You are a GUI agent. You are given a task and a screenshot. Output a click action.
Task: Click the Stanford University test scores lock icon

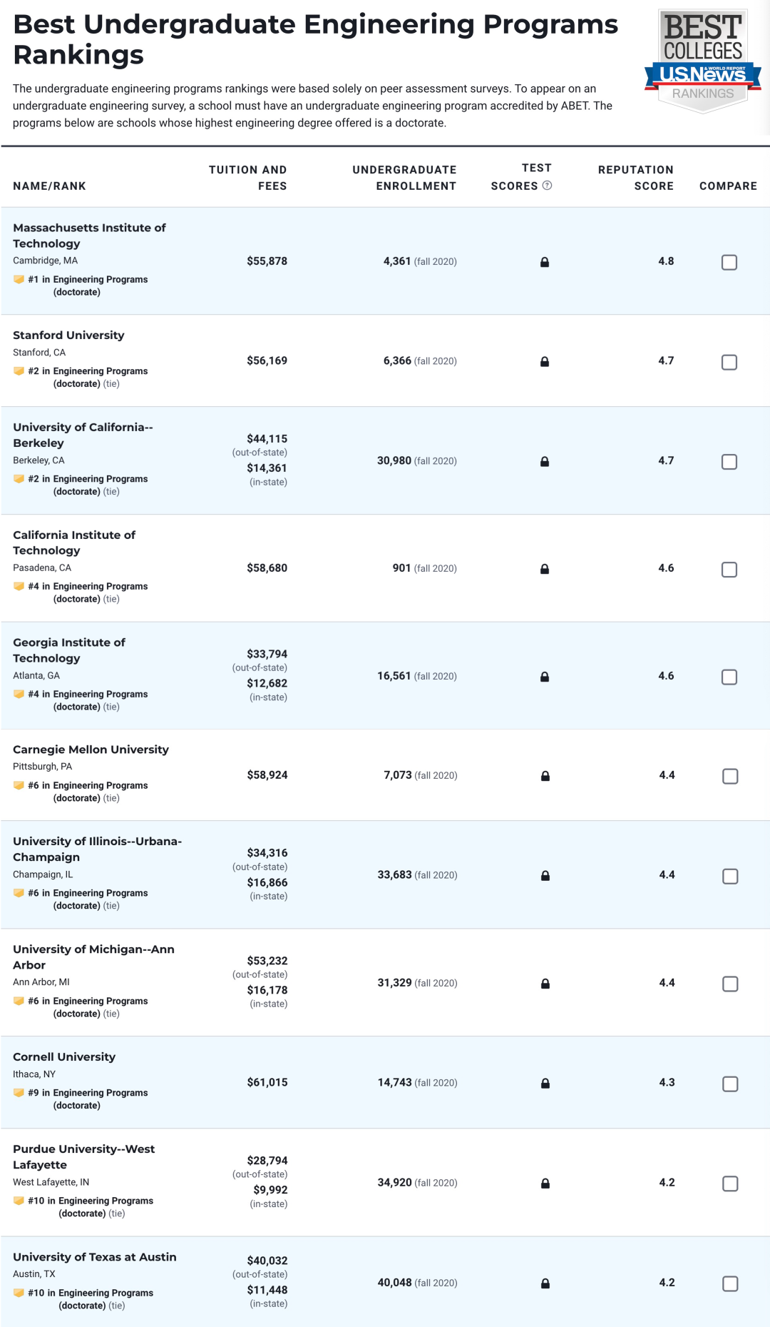[x=545, y=361]
